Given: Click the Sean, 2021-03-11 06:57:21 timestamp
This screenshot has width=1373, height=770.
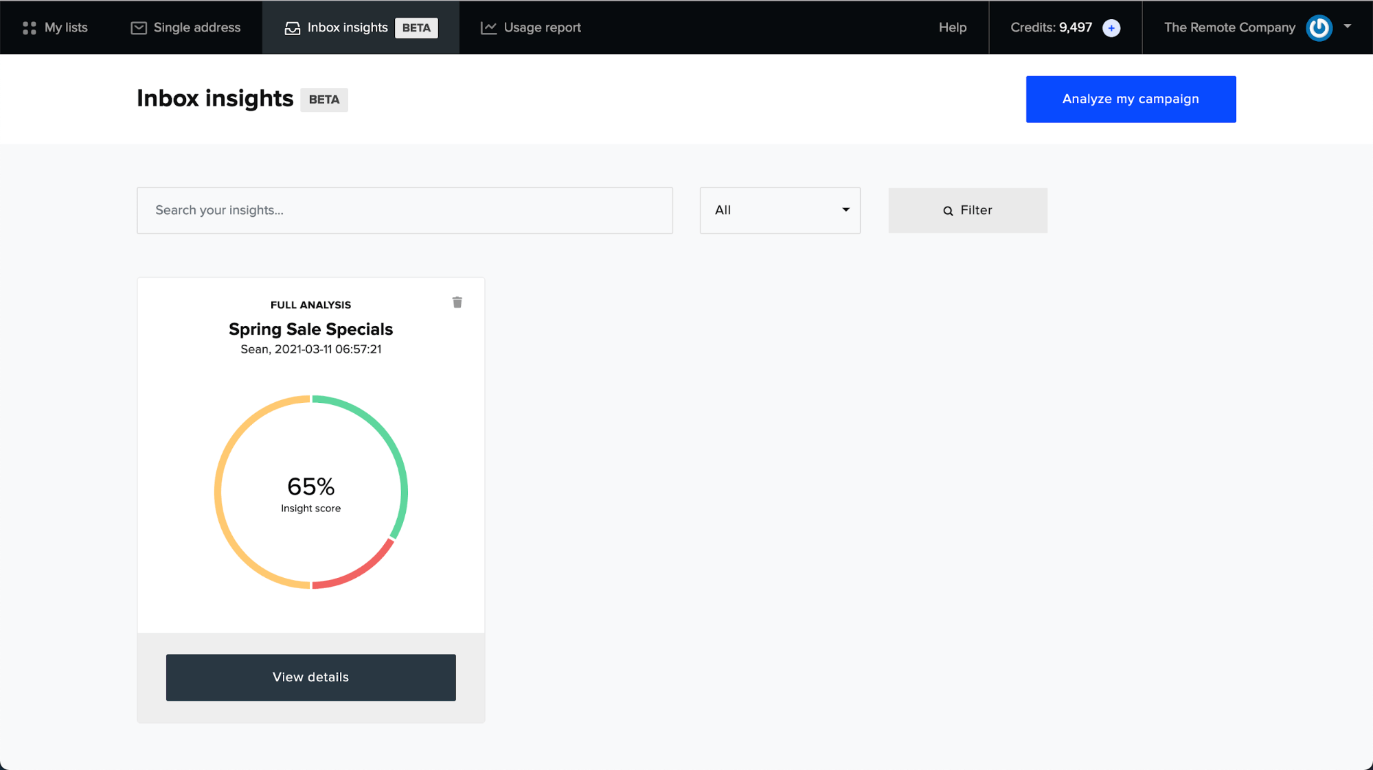Looking at the screenshot, I should coord(310,349).
